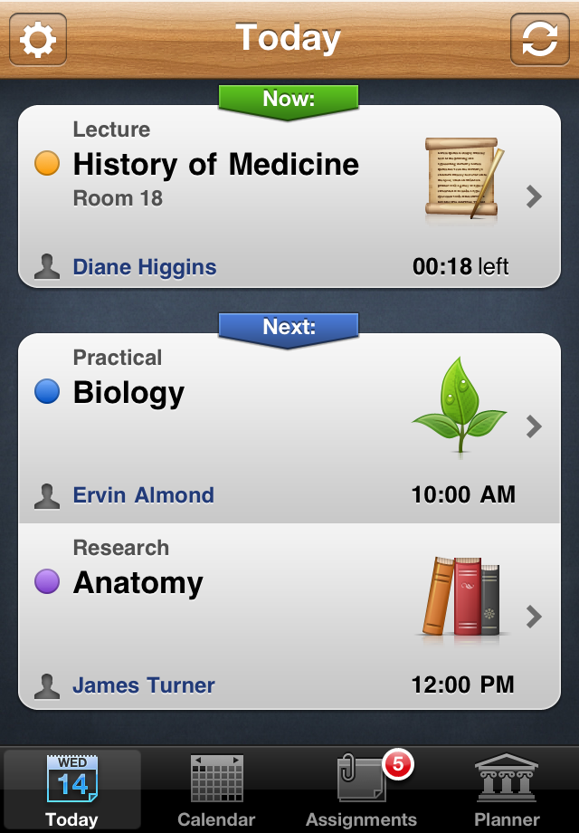Tap the person icon beside Ervin Almond
The image size is (579, 833).
coord(47,495)
